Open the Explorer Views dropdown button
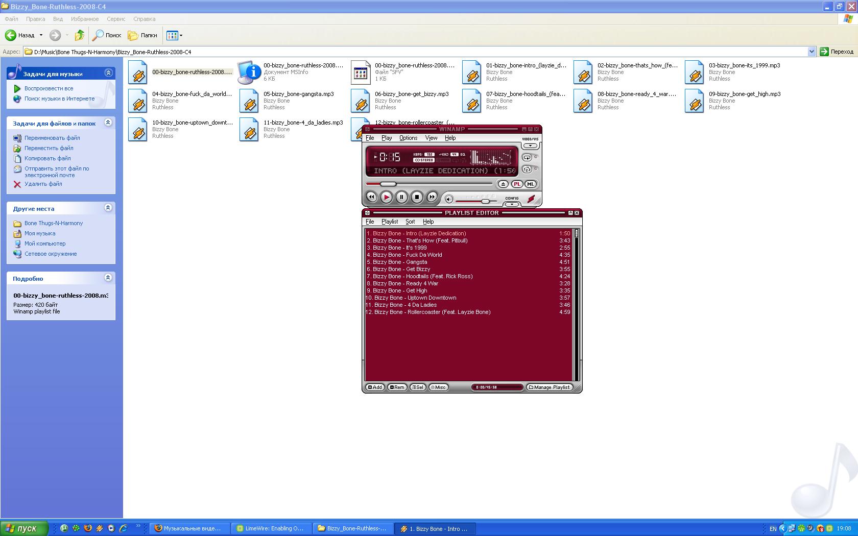 click(x=174, y=35)
